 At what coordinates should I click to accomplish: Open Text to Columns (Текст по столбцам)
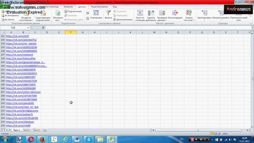click(x=140, y=15)
